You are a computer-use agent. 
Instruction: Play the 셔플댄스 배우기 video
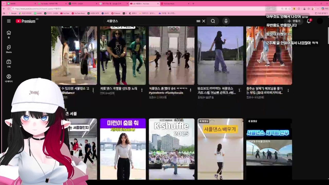point(220,149)
